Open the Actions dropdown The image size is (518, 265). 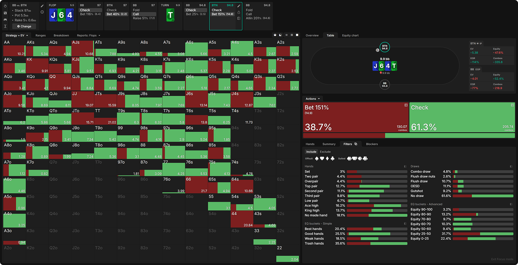(312, 99)
